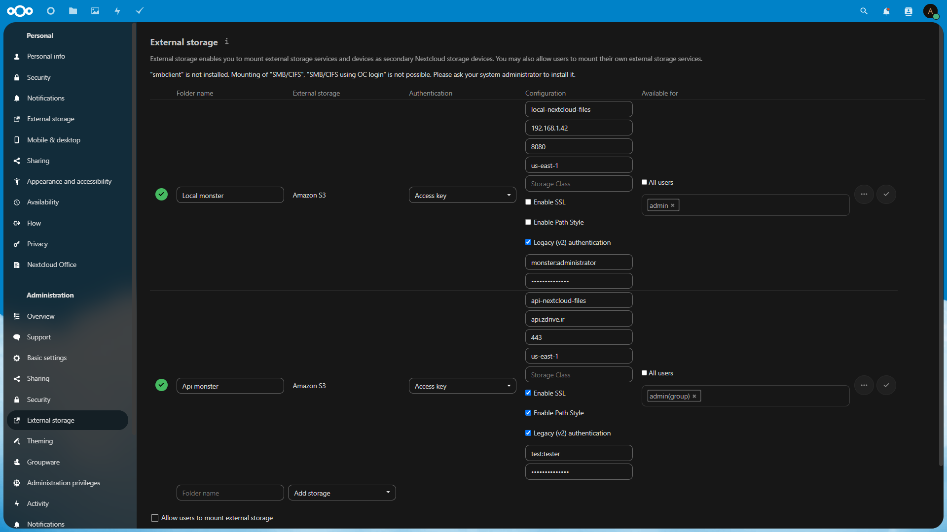
Task: Open the notifications bell in header
Action: [x=886, y=11]
